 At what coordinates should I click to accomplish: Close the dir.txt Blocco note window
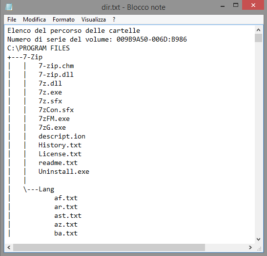coord(253,5)
